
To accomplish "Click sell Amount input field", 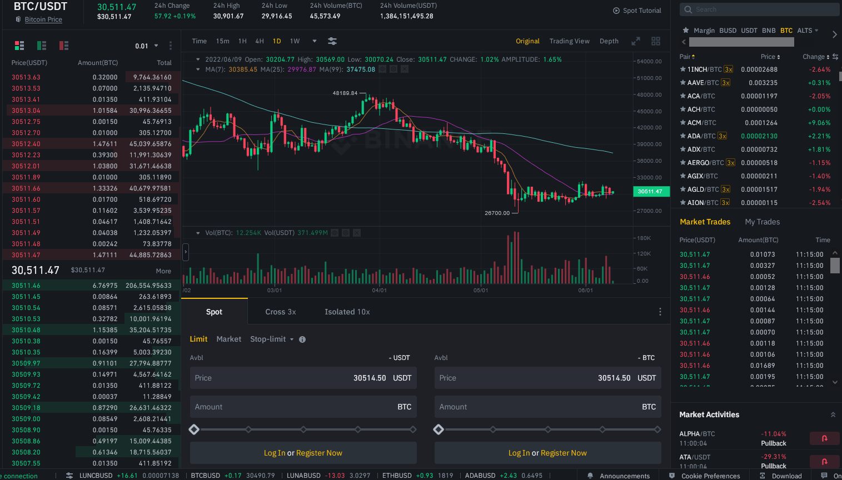I will point(548,407).
